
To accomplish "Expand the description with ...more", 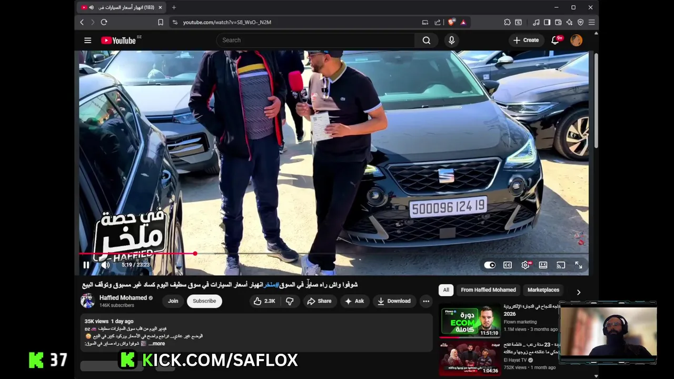I will click(x=156, y=344).
